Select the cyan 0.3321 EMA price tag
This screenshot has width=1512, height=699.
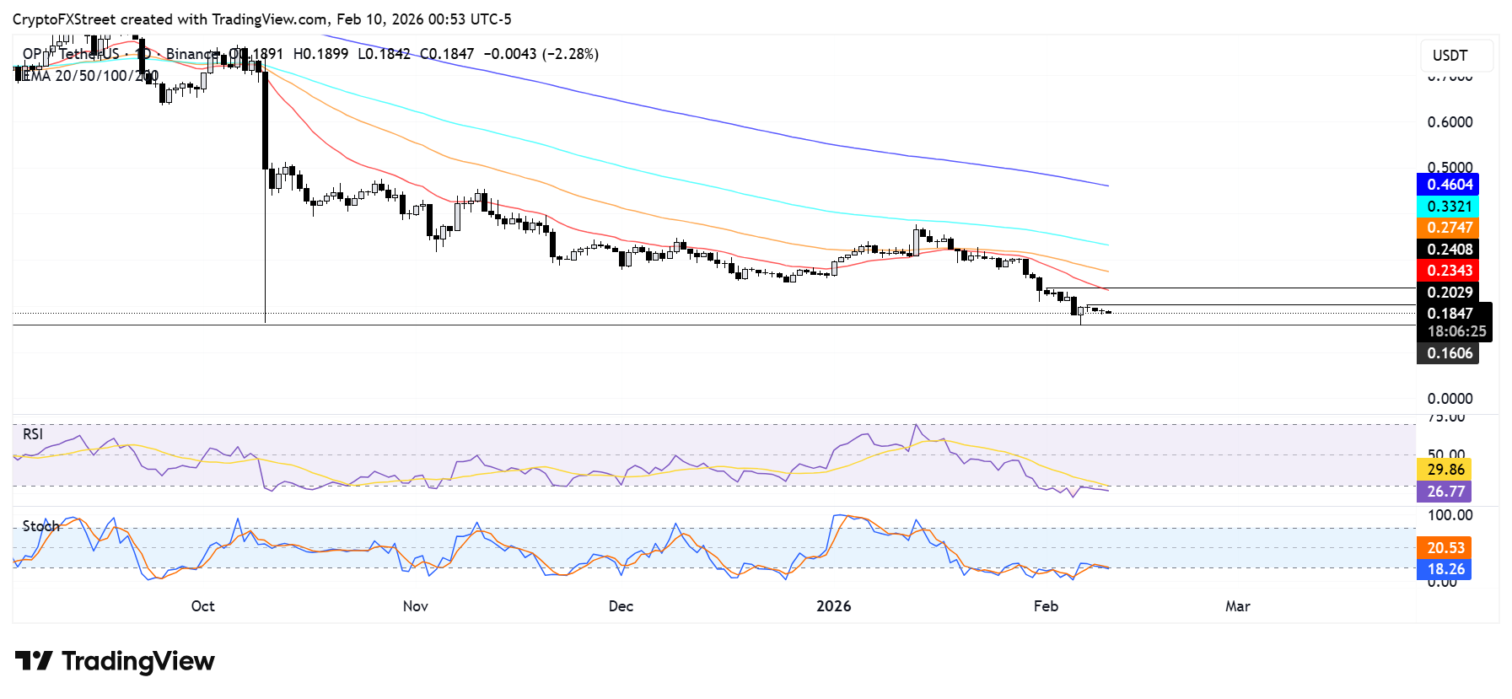(1448, 207)
